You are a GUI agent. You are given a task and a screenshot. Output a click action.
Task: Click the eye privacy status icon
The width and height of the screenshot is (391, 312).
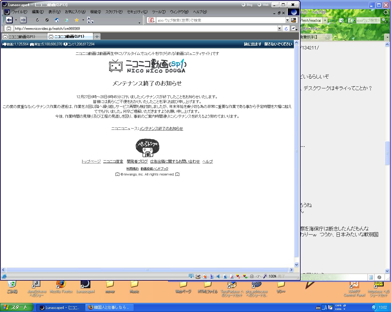pyautogui.click(x=258, y=276)
